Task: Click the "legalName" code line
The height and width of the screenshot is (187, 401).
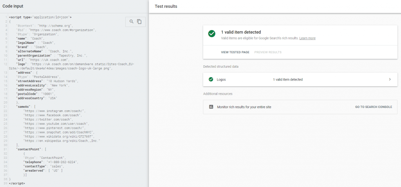Action: click(x=36, y=43)
